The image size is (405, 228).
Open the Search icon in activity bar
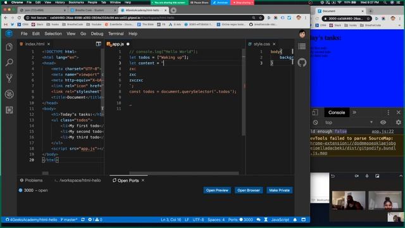point(9,62)
